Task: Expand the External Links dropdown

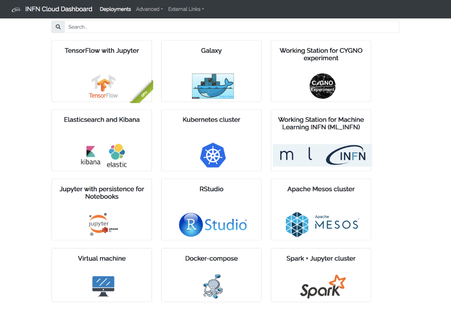Action: pyautogui.click(x=186, y=9)
